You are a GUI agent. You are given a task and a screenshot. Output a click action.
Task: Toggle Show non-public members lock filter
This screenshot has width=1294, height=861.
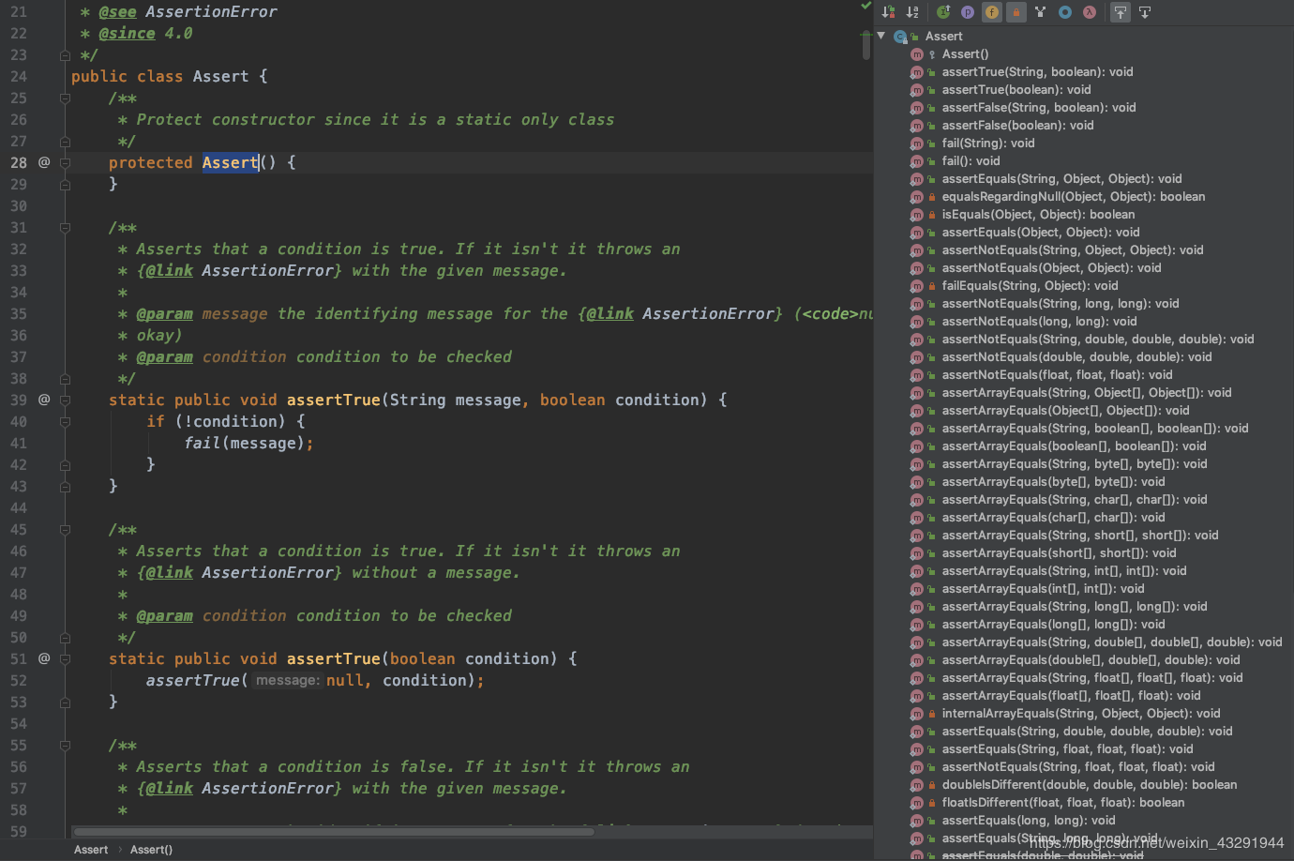click(1016, 12)
